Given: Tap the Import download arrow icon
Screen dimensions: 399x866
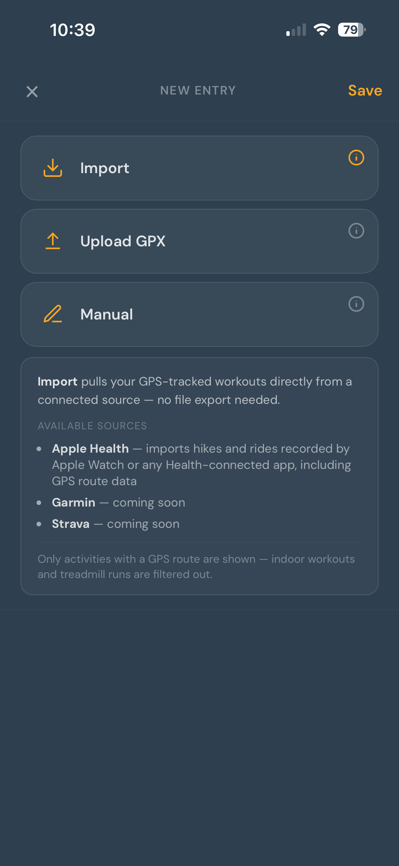Looking at the screenshot, I should tap(53, 168).
